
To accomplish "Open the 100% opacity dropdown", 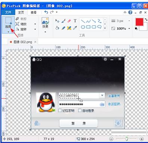I will tap(129, 28).
